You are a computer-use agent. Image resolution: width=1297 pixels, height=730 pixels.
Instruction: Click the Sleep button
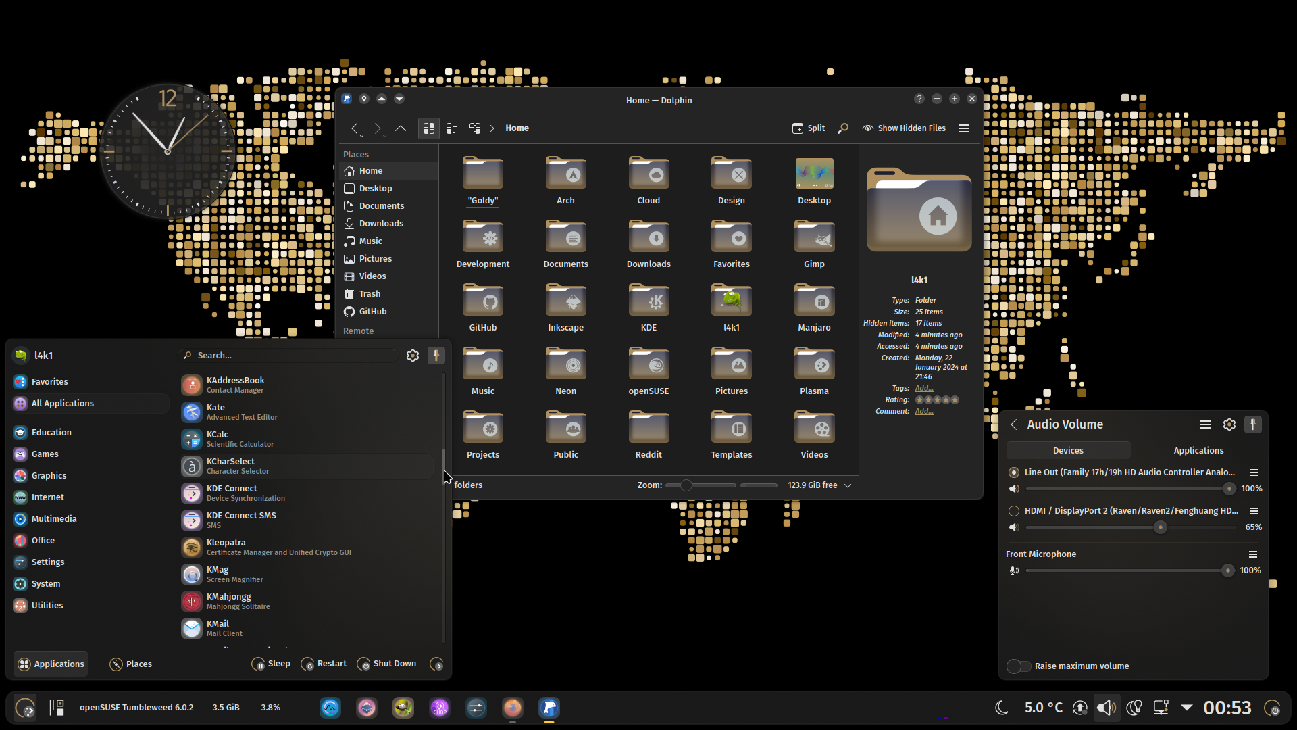pos(271,664)
